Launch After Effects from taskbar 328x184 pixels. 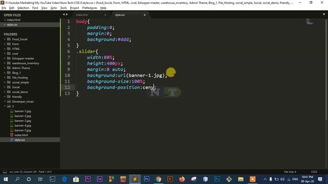(99, 179)
